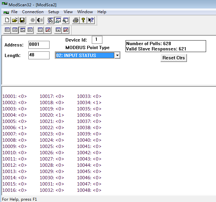Click the Number of Polls: 628 text
This screenshot has width=216, height=202.
coord(149,43)
